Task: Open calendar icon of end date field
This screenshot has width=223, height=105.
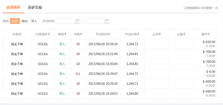Action: [107, 21]
